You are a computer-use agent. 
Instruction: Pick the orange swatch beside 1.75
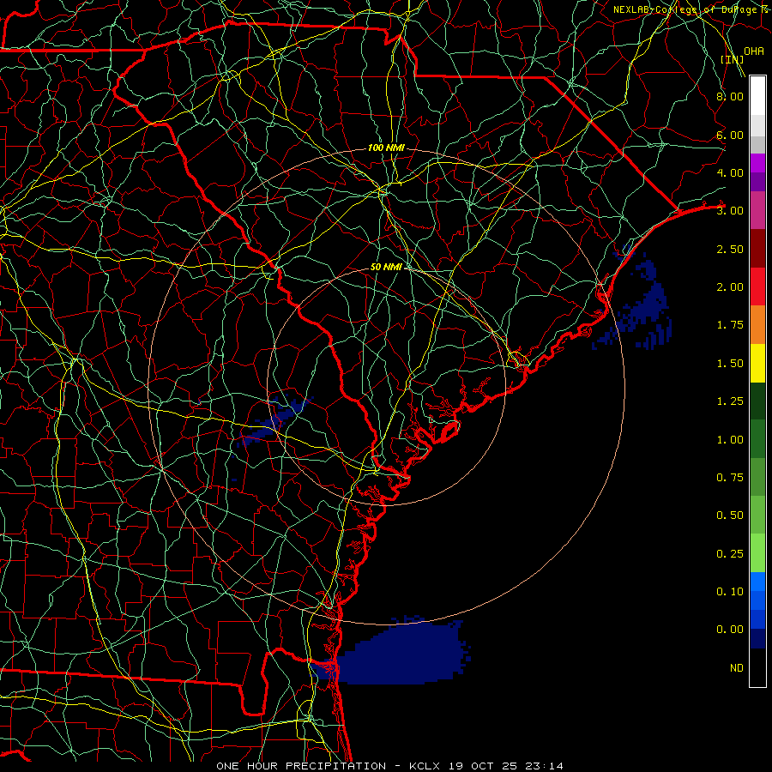point(757,324)
